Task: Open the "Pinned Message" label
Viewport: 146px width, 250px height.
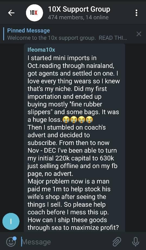Action: click(x=28, y=31)
